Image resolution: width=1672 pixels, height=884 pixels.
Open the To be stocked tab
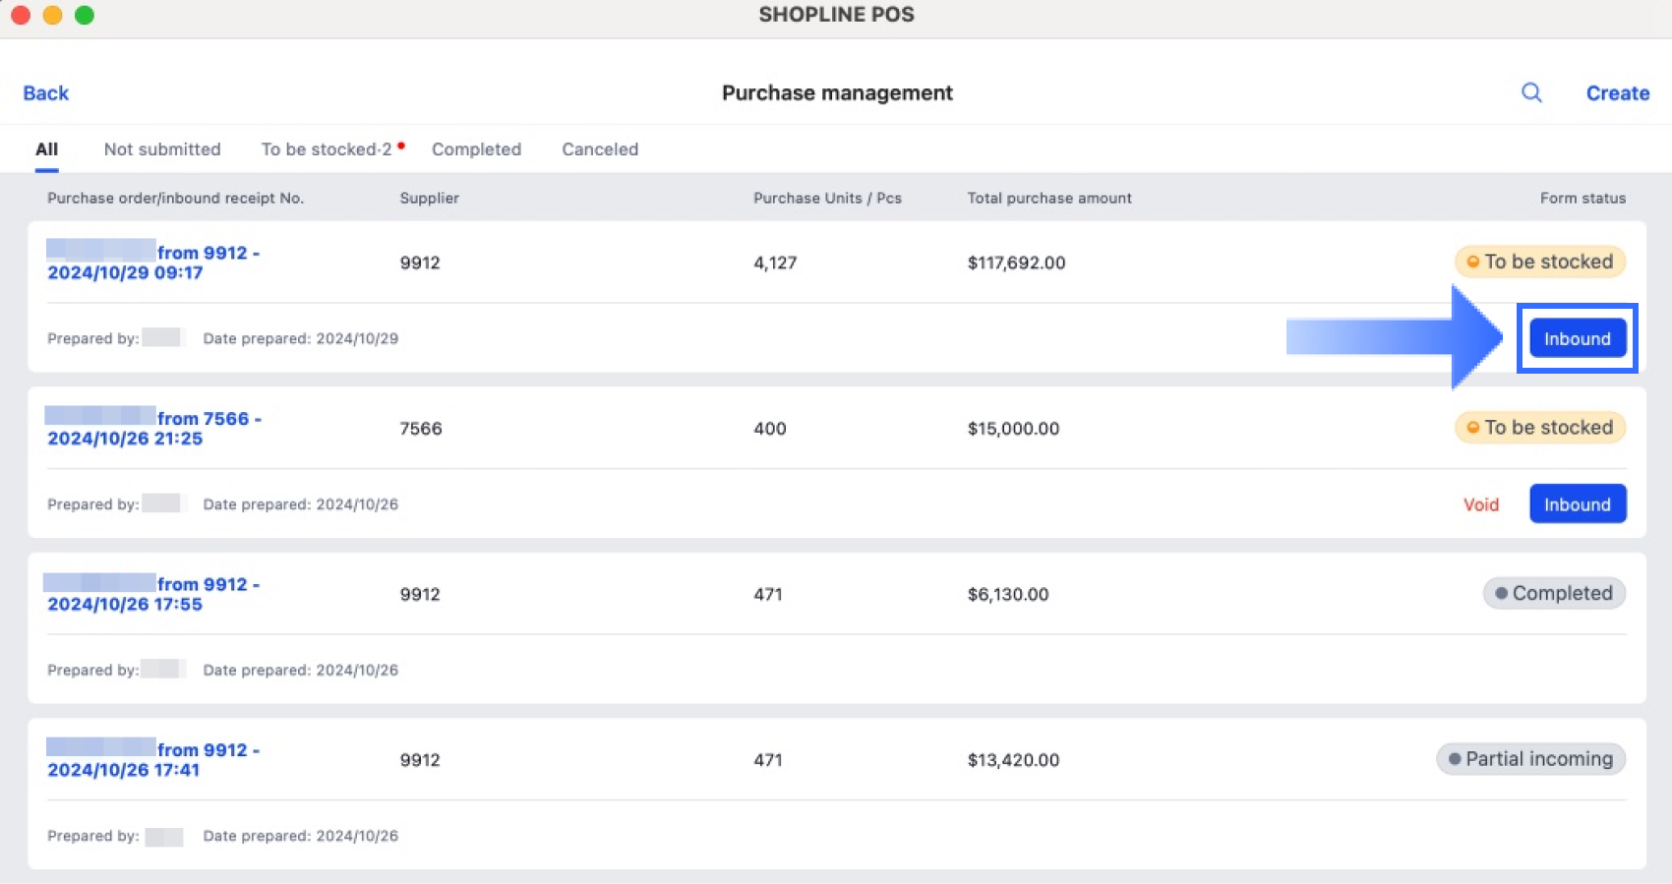click(327, 149)
